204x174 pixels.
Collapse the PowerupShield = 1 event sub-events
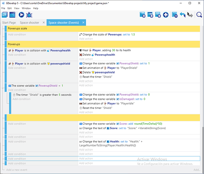coord(2,88)
